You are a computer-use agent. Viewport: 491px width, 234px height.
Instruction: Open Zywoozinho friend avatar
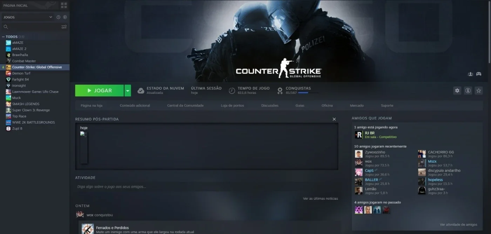click(x=358, y=154)
